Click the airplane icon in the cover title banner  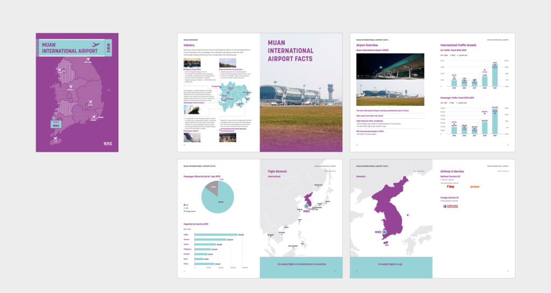[x=96, y=45]
